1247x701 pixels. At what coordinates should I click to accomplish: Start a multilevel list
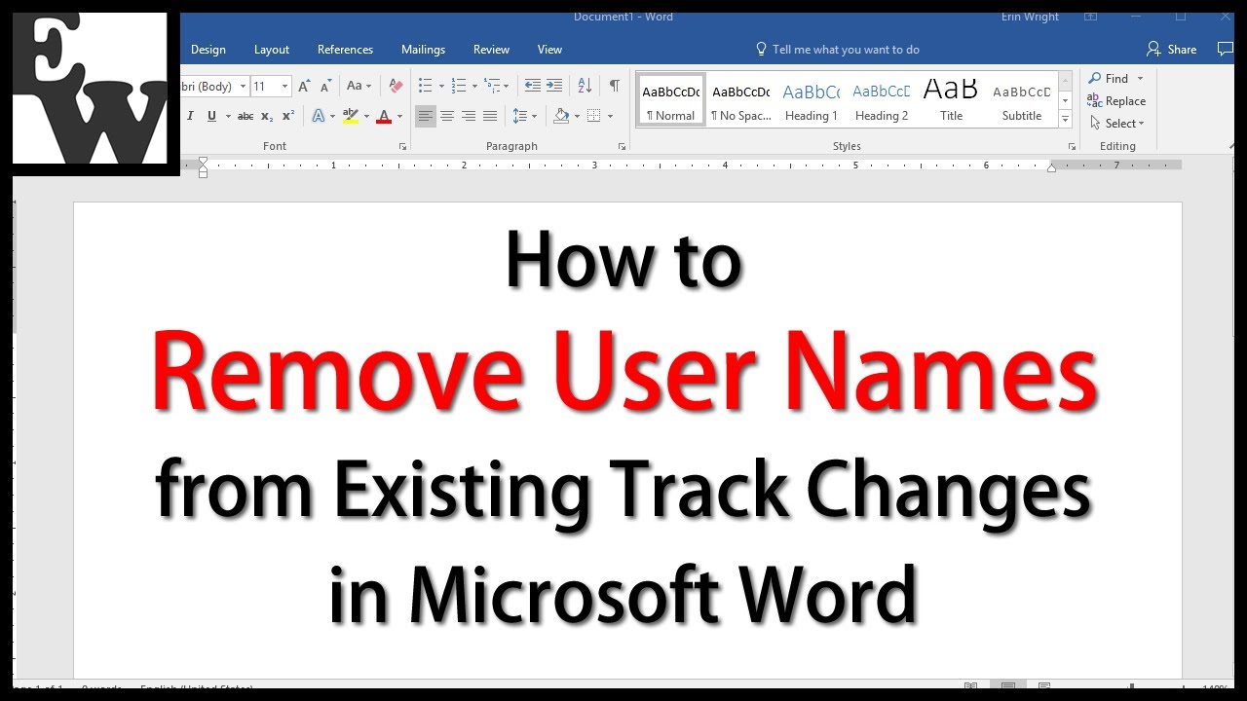coord(493,86)
